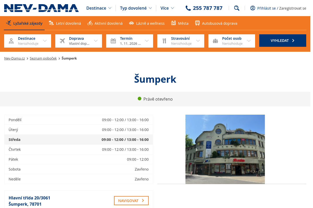Click the Přihlásit se link
Screen dimensions: 313x208
point(267,8)
